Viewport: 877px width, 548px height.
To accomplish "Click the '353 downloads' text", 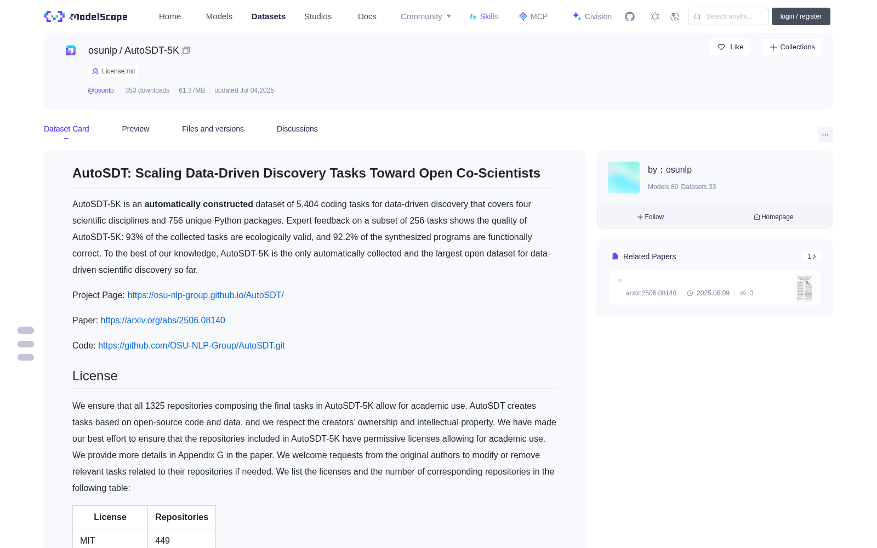I will [147, 90].
